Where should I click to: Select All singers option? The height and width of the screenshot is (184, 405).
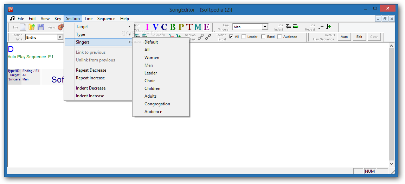[161, 50]
